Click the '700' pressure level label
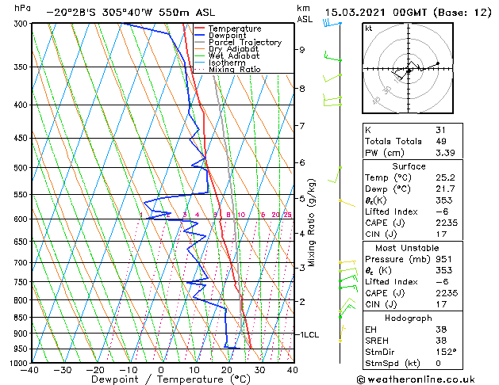This screenshot has height=385, width=499. tap(22, 263)
